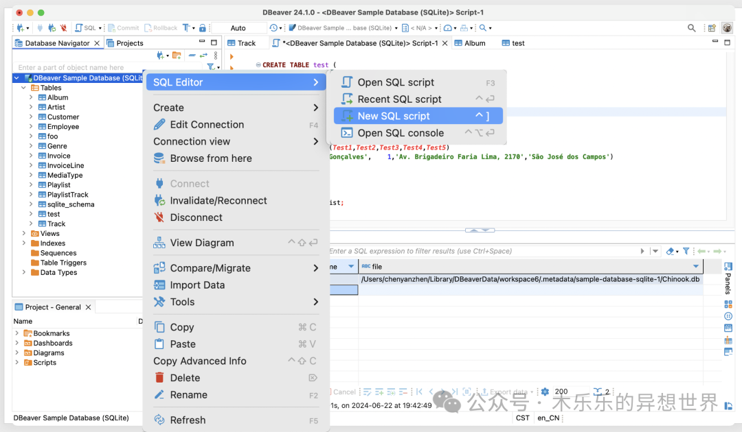Viewport: 742px width, 432px height.
Task: Click the collapse all icon in navigator toolbar
Action: point(192,56)
